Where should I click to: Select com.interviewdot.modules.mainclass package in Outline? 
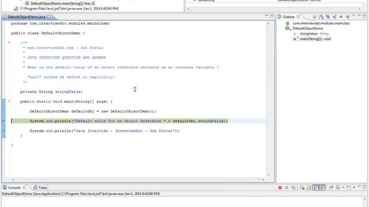(321, 23)
